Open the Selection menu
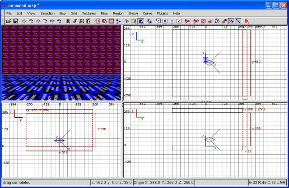Screen dimensions: 289x188 47,14
